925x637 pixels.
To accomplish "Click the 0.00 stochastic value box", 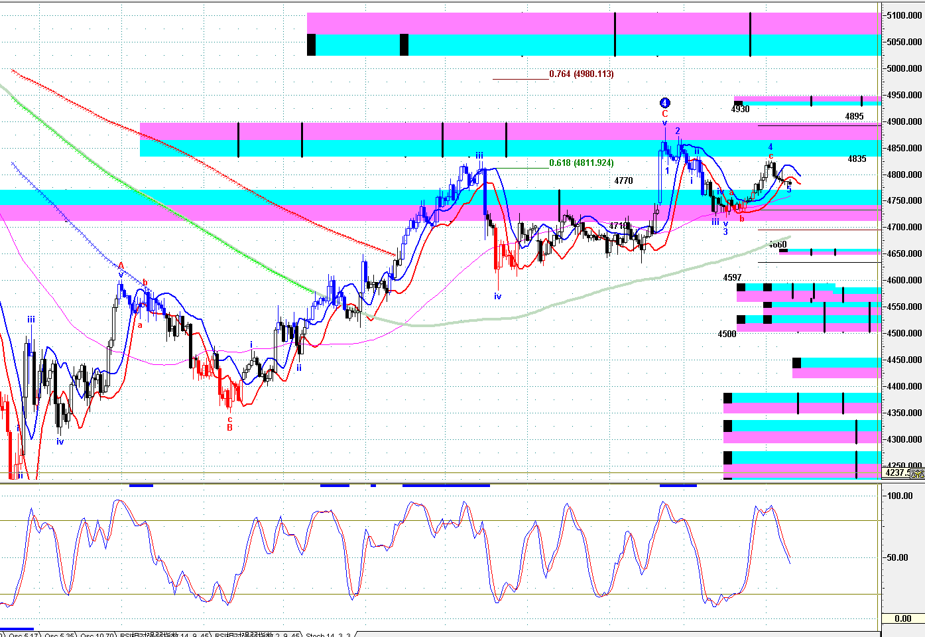I will pos(902,618).
